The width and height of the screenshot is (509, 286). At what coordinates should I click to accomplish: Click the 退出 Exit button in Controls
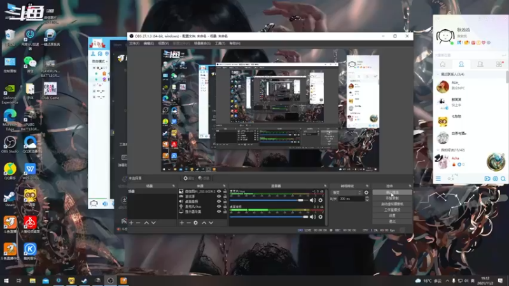pyautogui.click(x=392, y=221)
